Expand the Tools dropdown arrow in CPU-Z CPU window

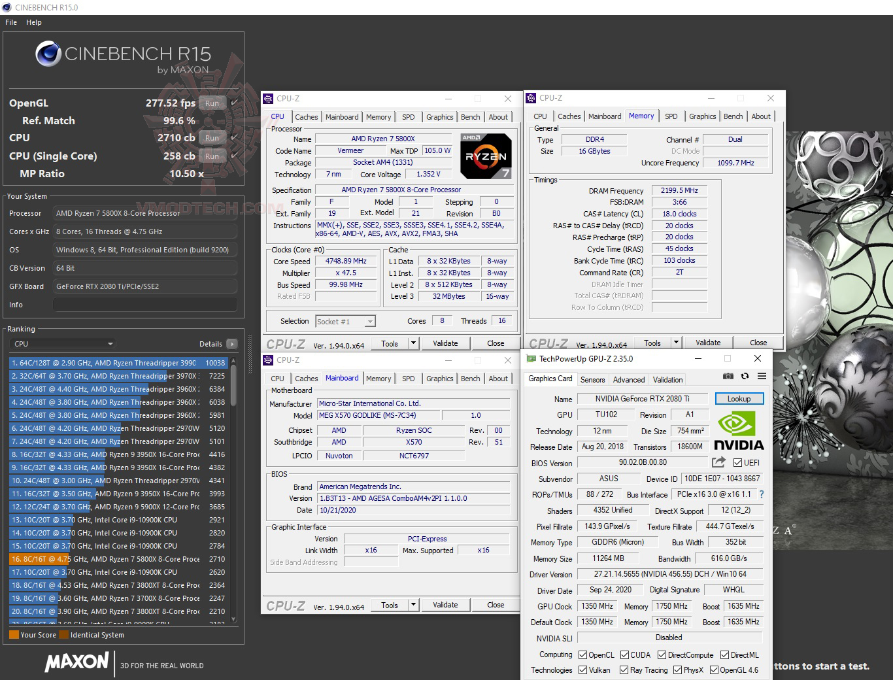point(413,343)
